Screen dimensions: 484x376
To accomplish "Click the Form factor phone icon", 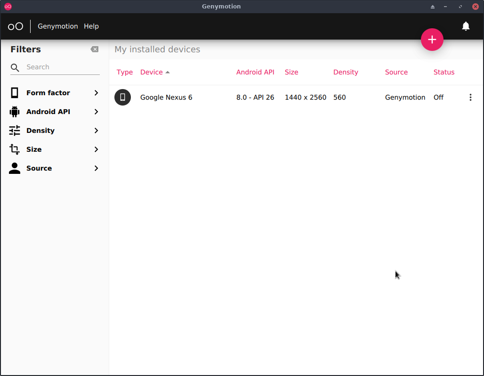I will click(15, 93).
